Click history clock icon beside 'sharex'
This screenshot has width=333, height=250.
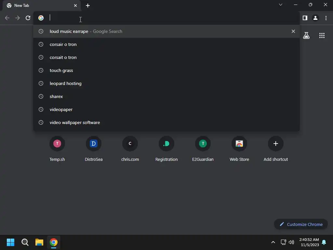tap(41, 96)
